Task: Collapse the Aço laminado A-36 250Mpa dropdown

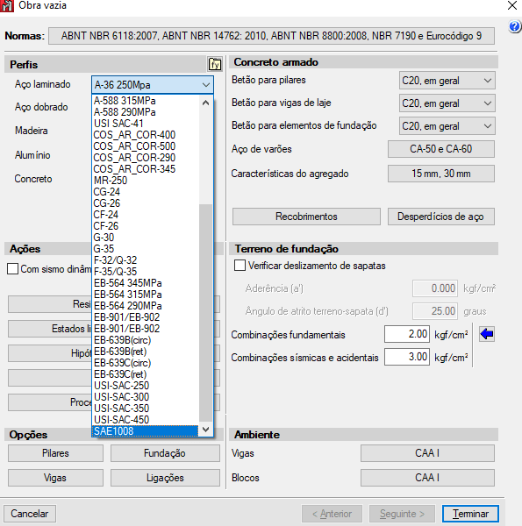Action: point(153,85)
